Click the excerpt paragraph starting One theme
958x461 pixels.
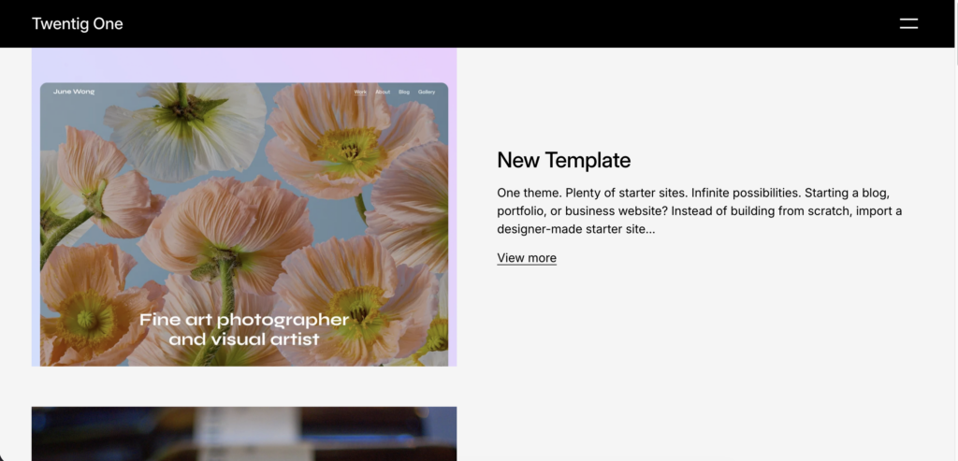pyautogui.click(x=699, y=210)
